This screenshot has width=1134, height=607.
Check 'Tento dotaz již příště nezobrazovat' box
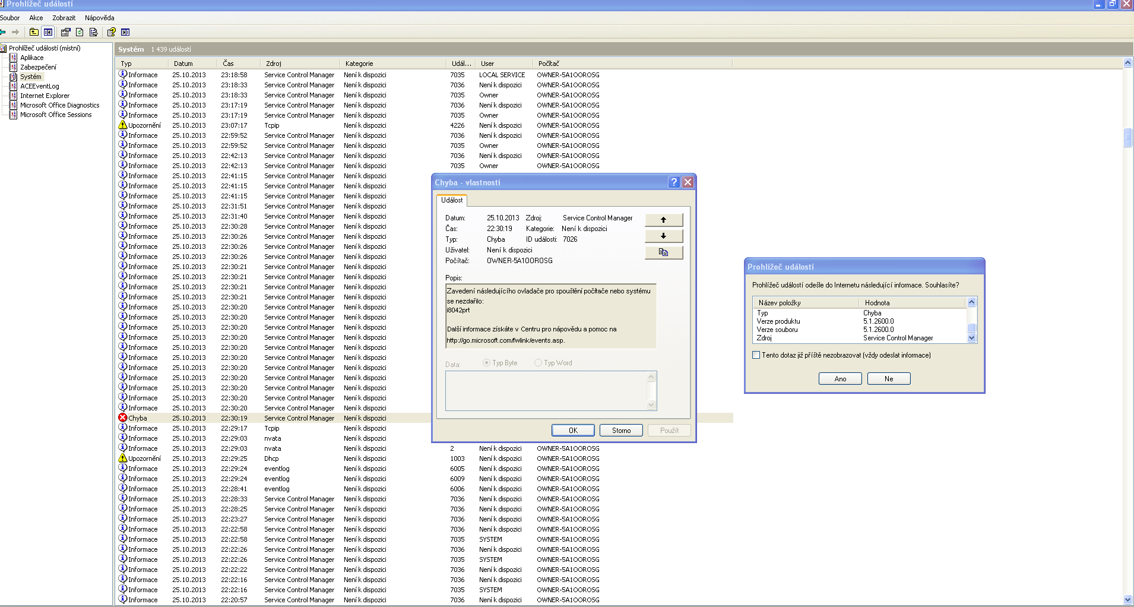point(756,355)
